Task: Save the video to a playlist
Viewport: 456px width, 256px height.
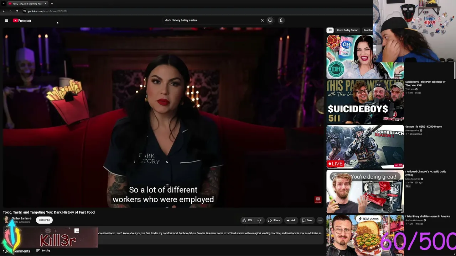Action: pyautogui.click(x=307, y=220)
